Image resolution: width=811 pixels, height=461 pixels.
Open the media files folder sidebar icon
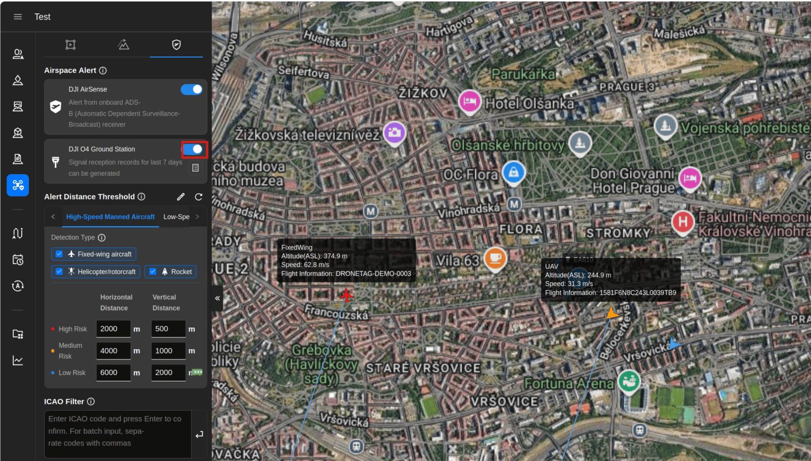click(x=18, y=334)
